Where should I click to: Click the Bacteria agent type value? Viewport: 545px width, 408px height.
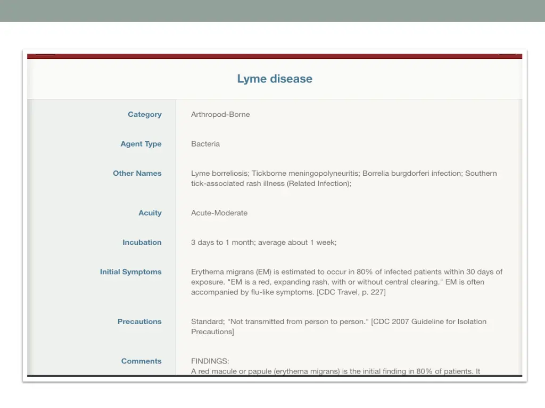pos(205,144)
